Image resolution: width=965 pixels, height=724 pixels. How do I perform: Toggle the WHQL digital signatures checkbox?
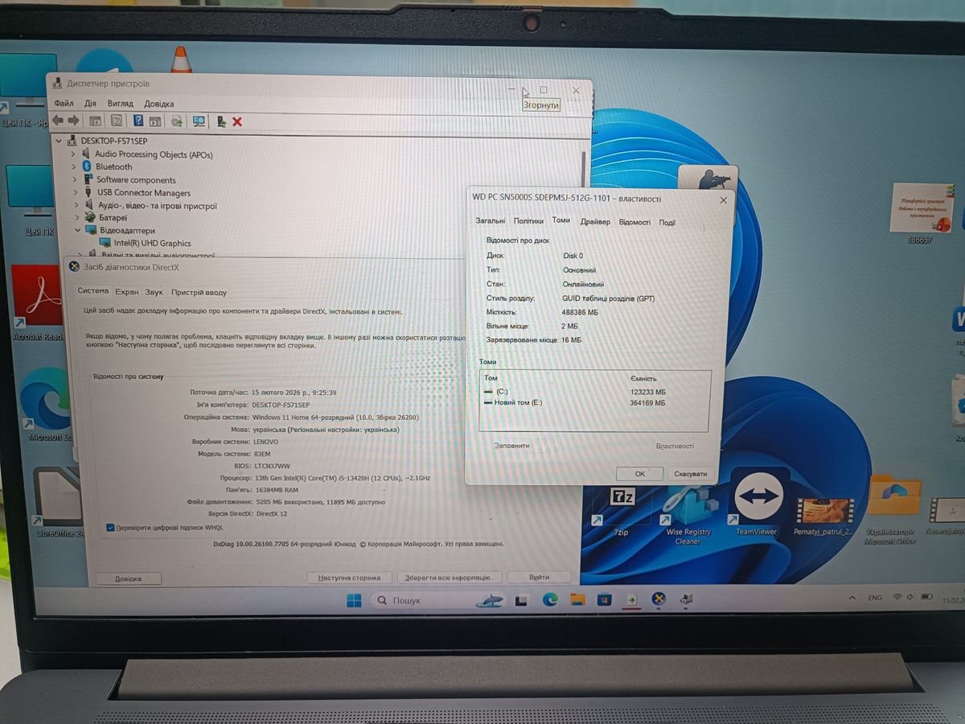pyautogui.click(x=110, y=528)
